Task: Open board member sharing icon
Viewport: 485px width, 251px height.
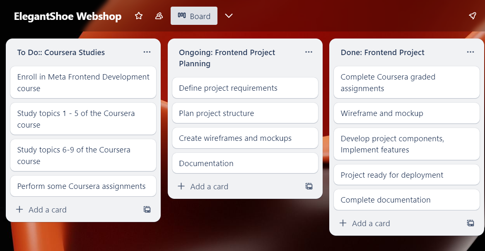Action: (x=159, y=16)
